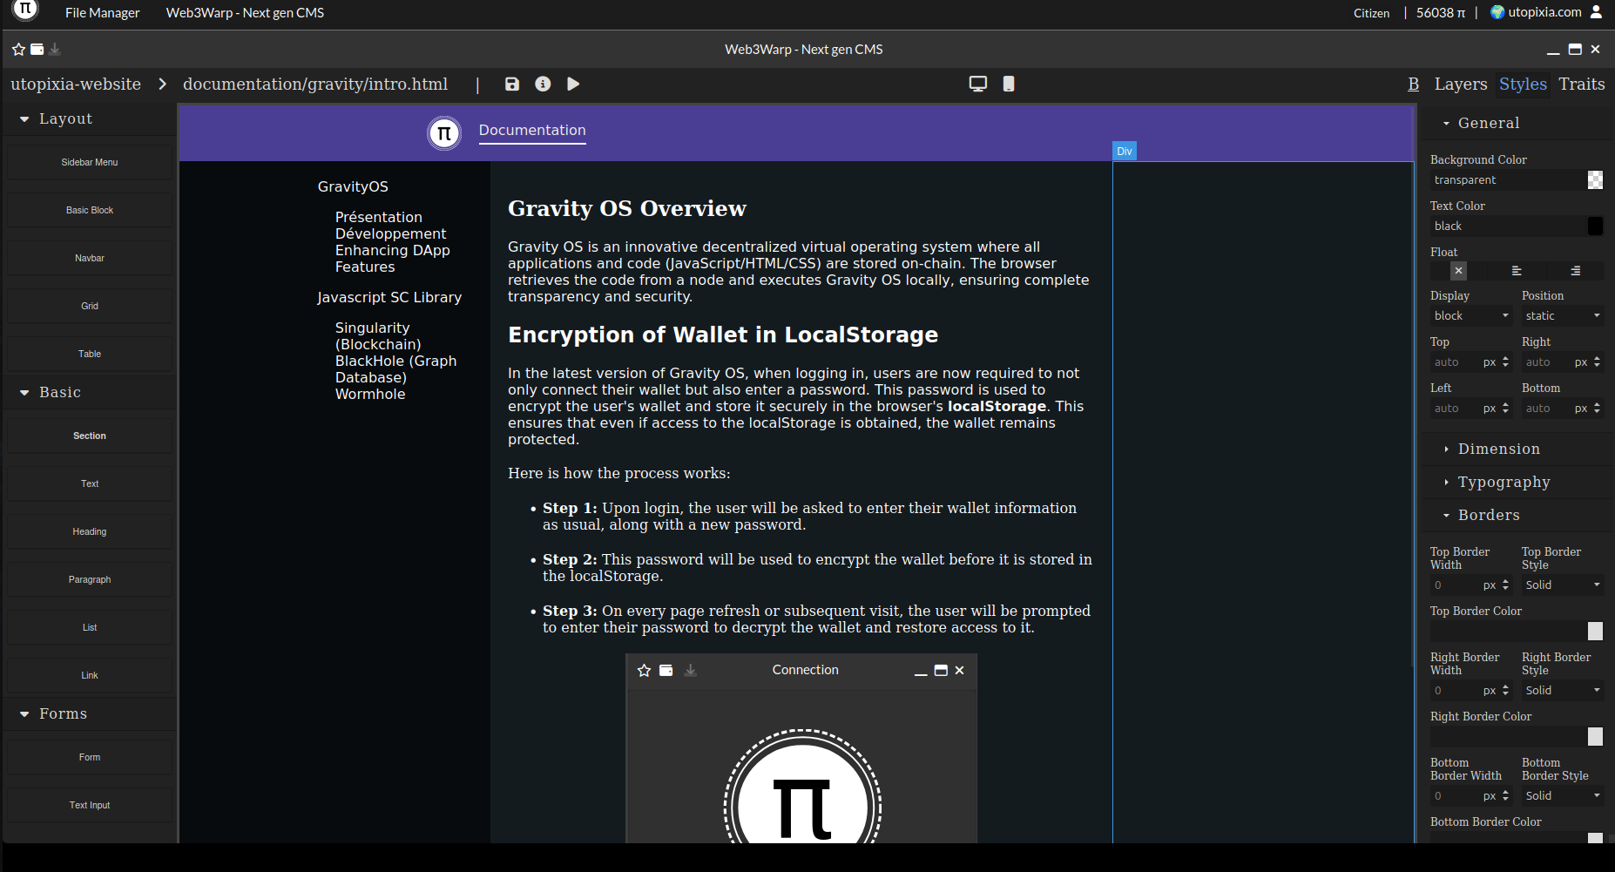
Task: Switch to mobile device preview
Action: pos(1009,84)
